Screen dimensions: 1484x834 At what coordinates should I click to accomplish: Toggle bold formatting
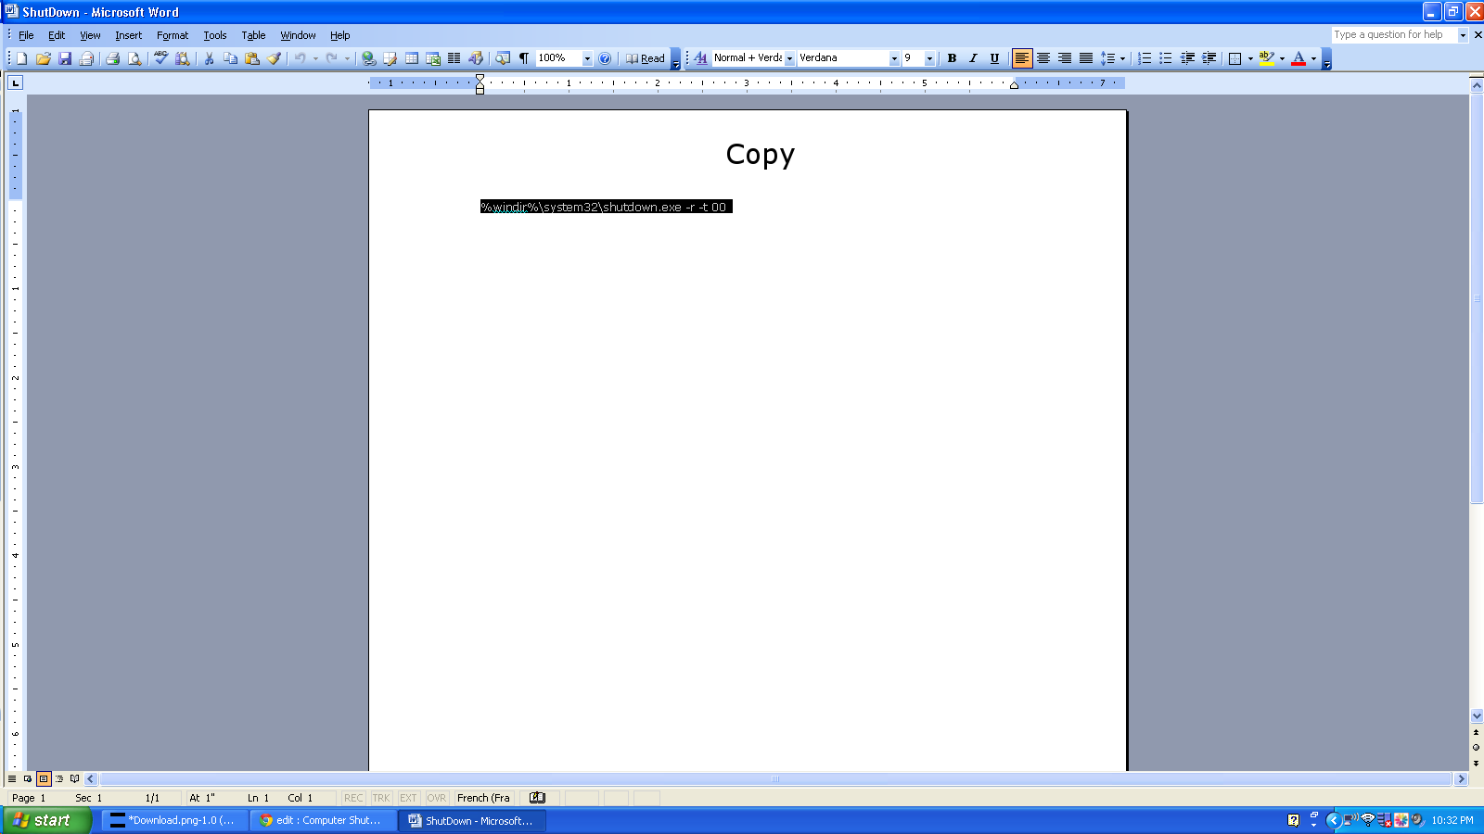(952, 58)
